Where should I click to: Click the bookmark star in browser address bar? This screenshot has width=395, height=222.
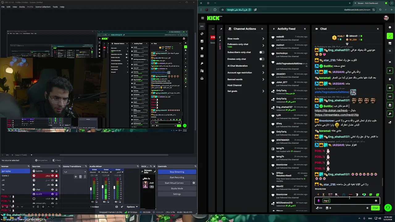tap(222, 10)
